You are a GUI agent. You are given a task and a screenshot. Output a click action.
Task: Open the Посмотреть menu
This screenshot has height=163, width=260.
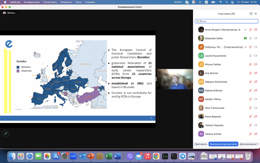(50, 2)
